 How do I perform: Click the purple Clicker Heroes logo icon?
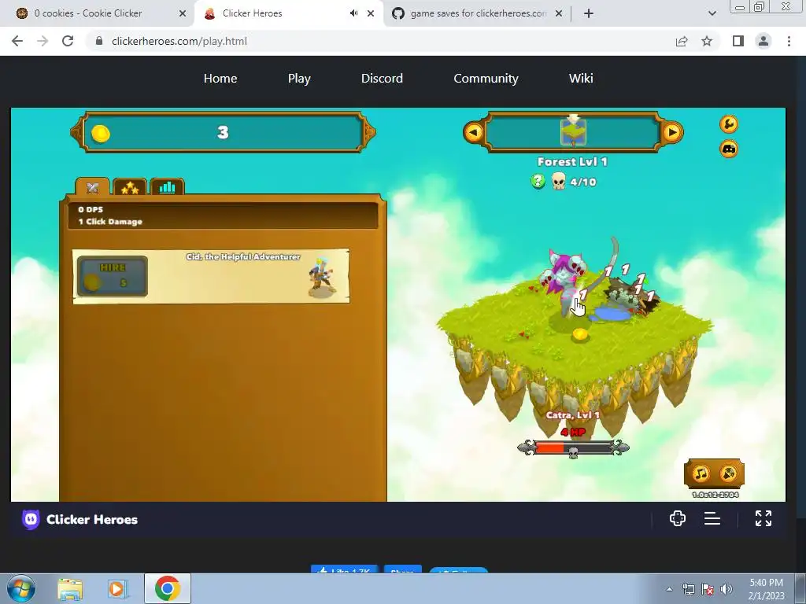pyautogui.click(x=31, y=519)
